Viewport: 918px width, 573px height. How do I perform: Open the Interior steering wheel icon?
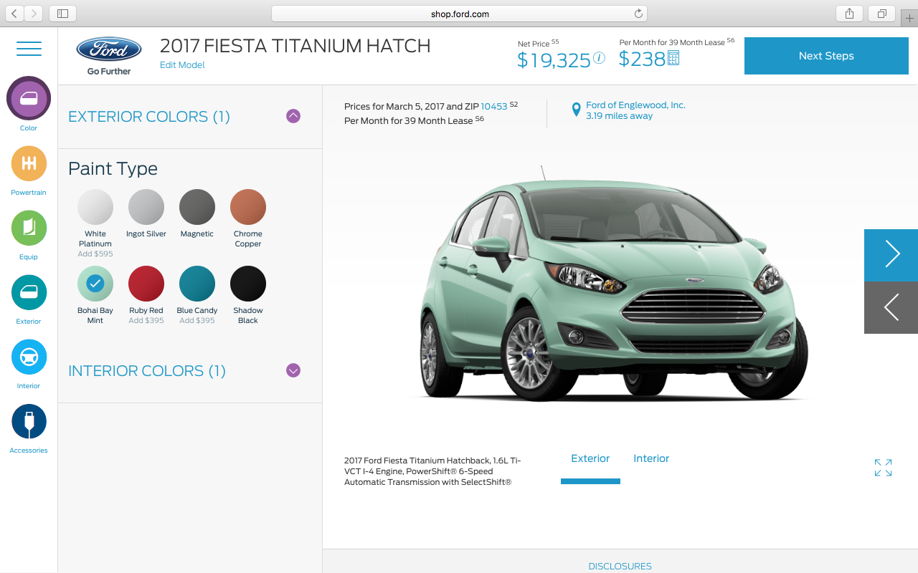coord(29,357)
